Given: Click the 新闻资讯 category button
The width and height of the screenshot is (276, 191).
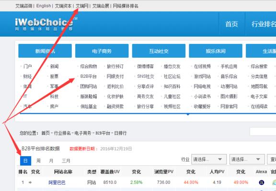Looking at the screenshot, I should pos(45,51).
